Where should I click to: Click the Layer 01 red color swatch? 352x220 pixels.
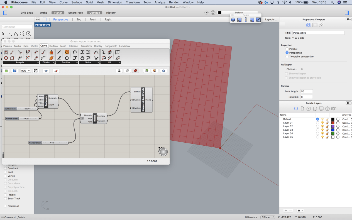click(333, 123)
